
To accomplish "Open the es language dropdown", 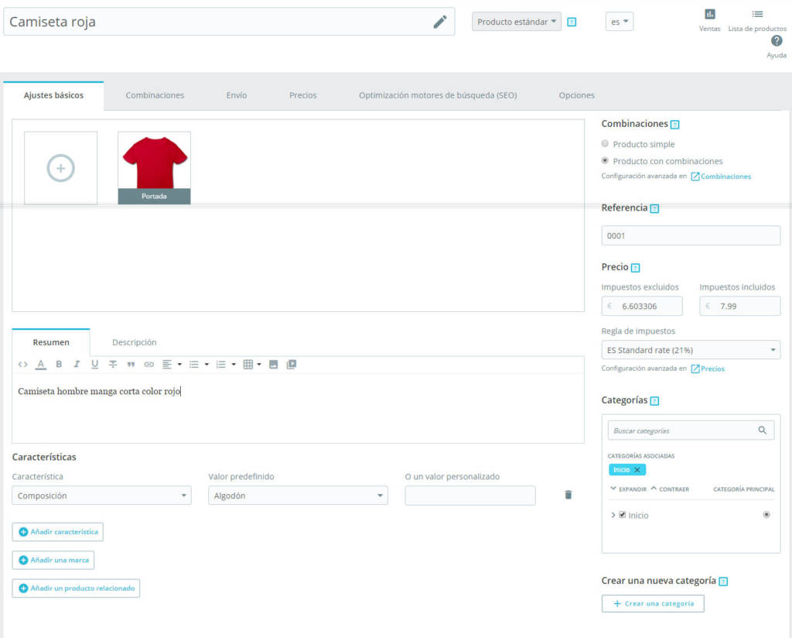I will [620, 22].
